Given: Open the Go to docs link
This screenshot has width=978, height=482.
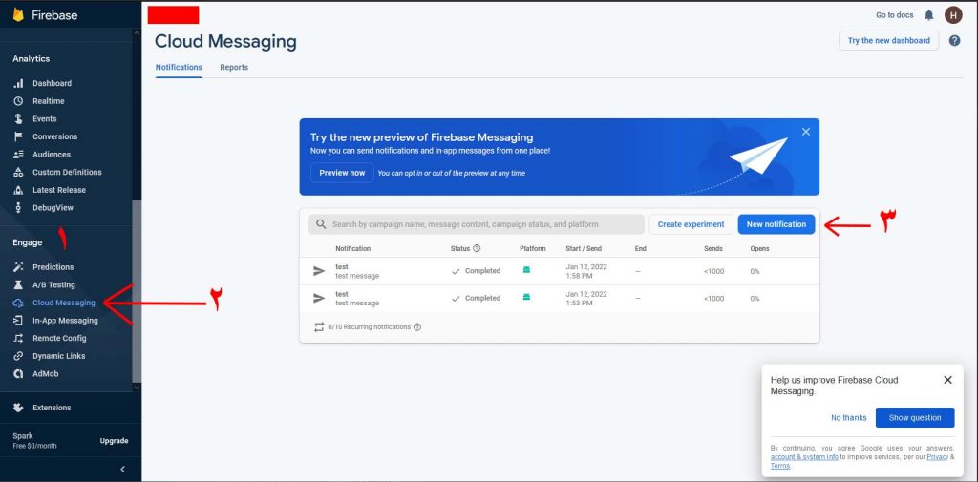Looking at the screenshot, I should click(894, 15).
